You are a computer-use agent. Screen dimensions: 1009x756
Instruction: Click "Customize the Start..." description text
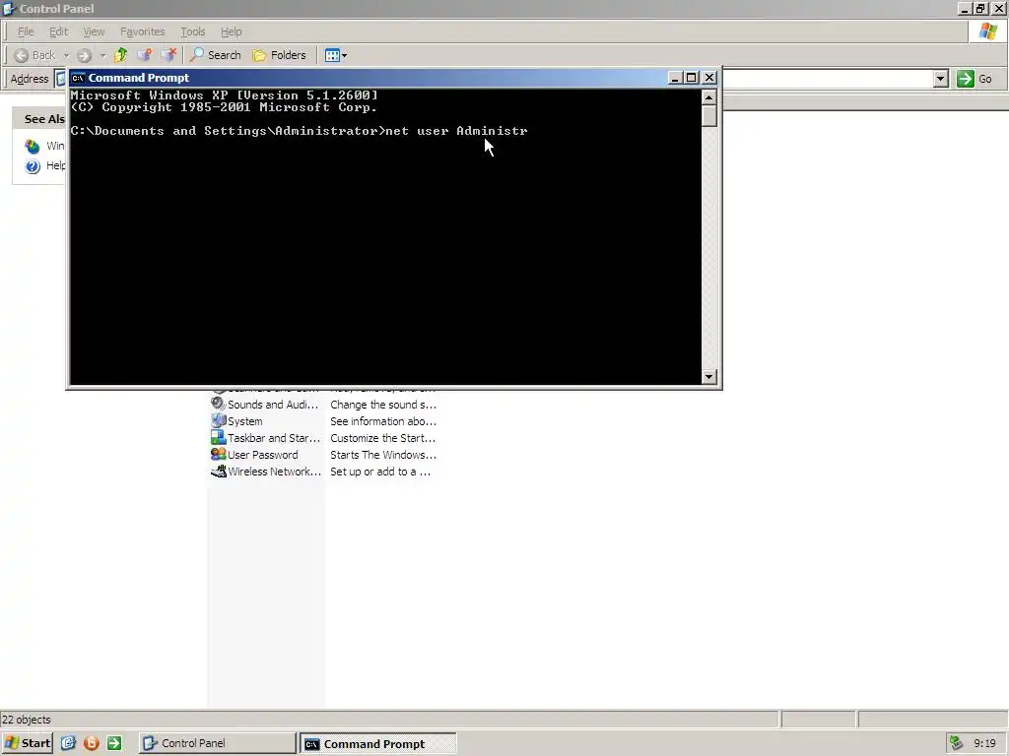pyautogui.click(x=383, y=438)
